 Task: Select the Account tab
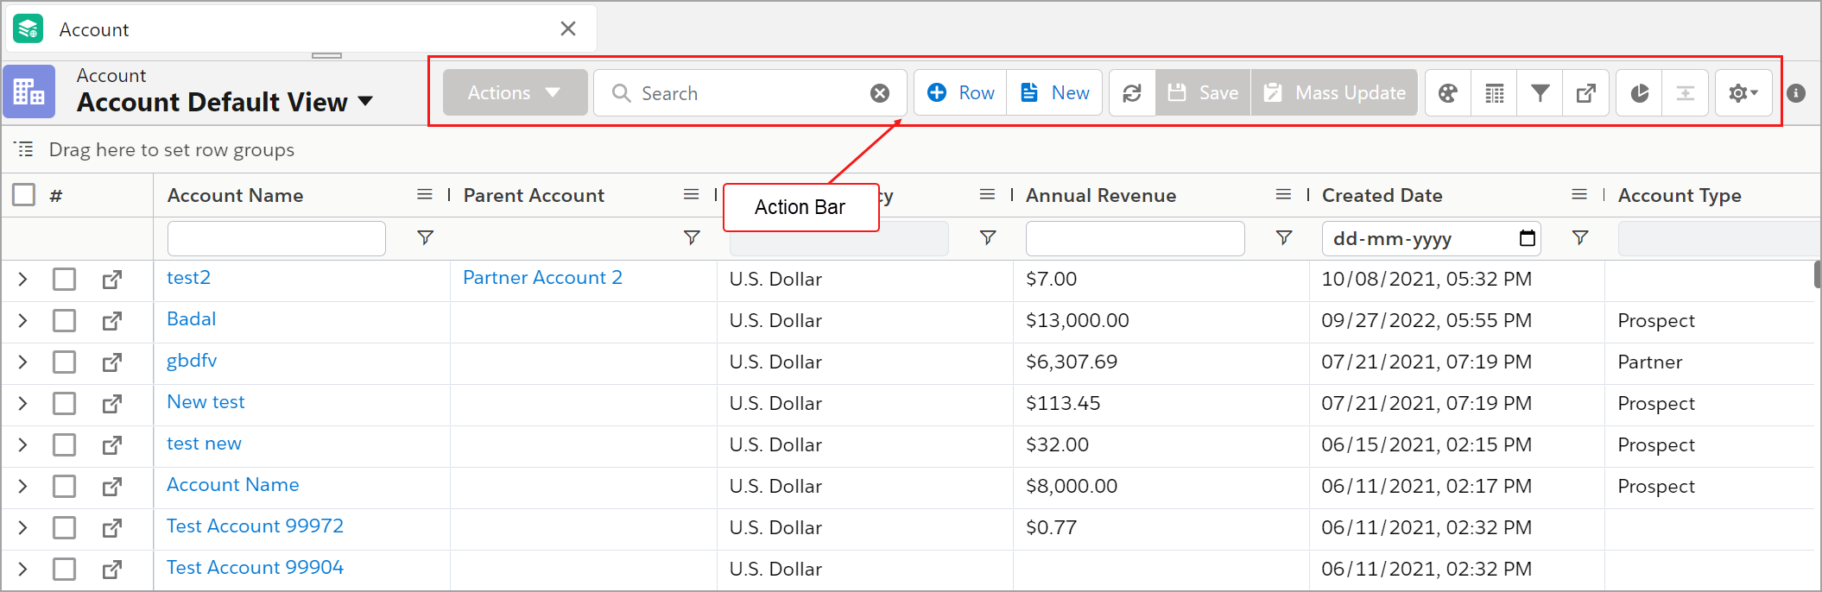coord(94,29)
